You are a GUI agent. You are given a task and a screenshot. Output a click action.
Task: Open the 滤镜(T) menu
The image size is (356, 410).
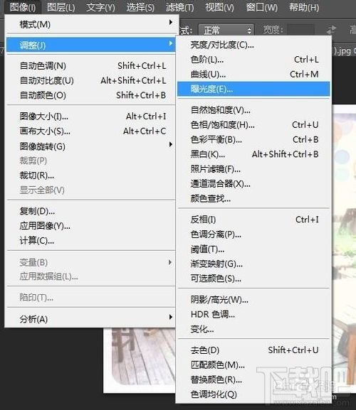pyautogui.click(x=179, y=7)
